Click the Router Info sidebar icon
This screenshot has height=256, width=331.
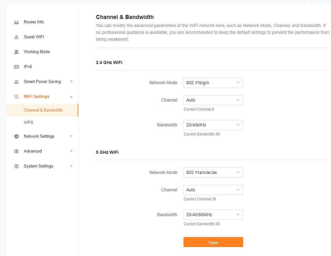point(16,22)
